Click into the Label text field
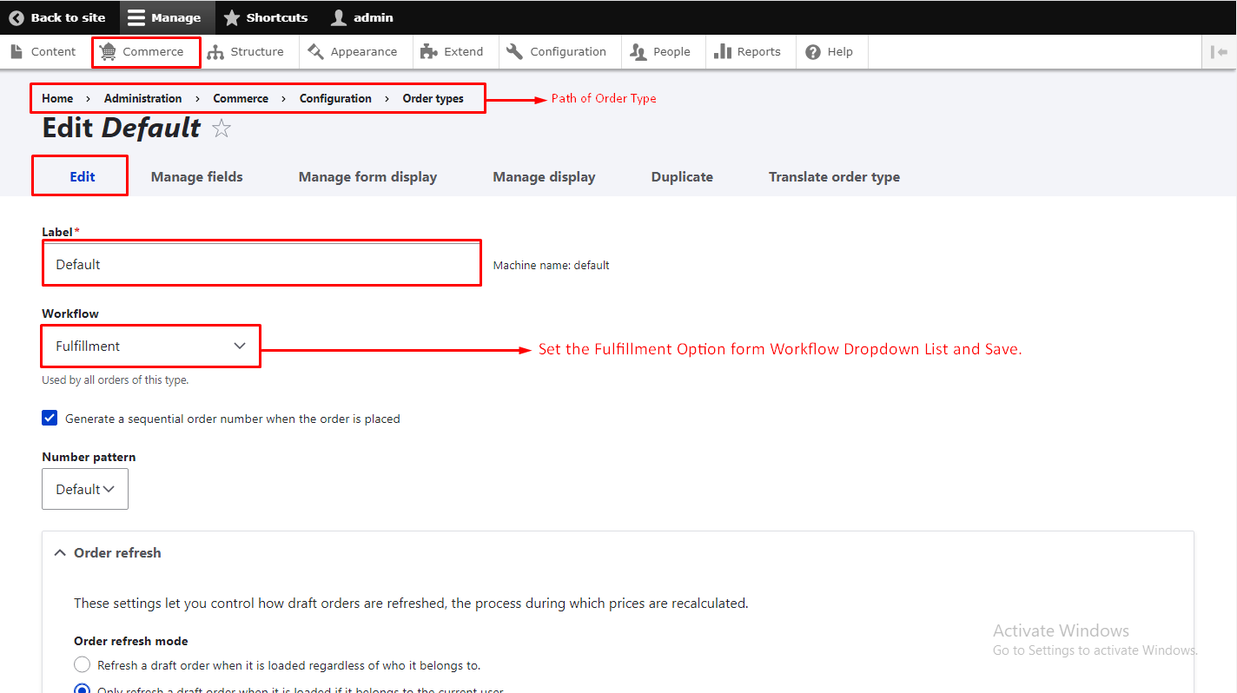This screenshot has width=1237, height=693. pos(261,264)
